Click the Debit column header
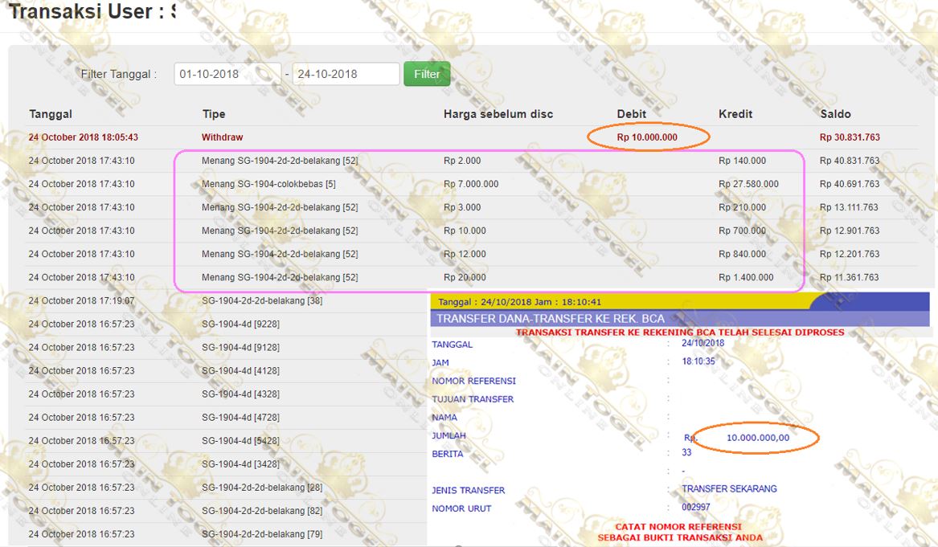The width and height of the screenshot is (938, 547). tap(632, 113)
